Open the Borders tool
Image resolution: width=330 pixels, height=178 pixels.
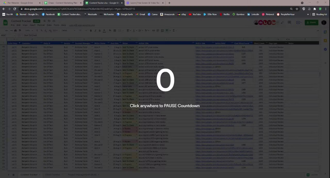point(115,30)
